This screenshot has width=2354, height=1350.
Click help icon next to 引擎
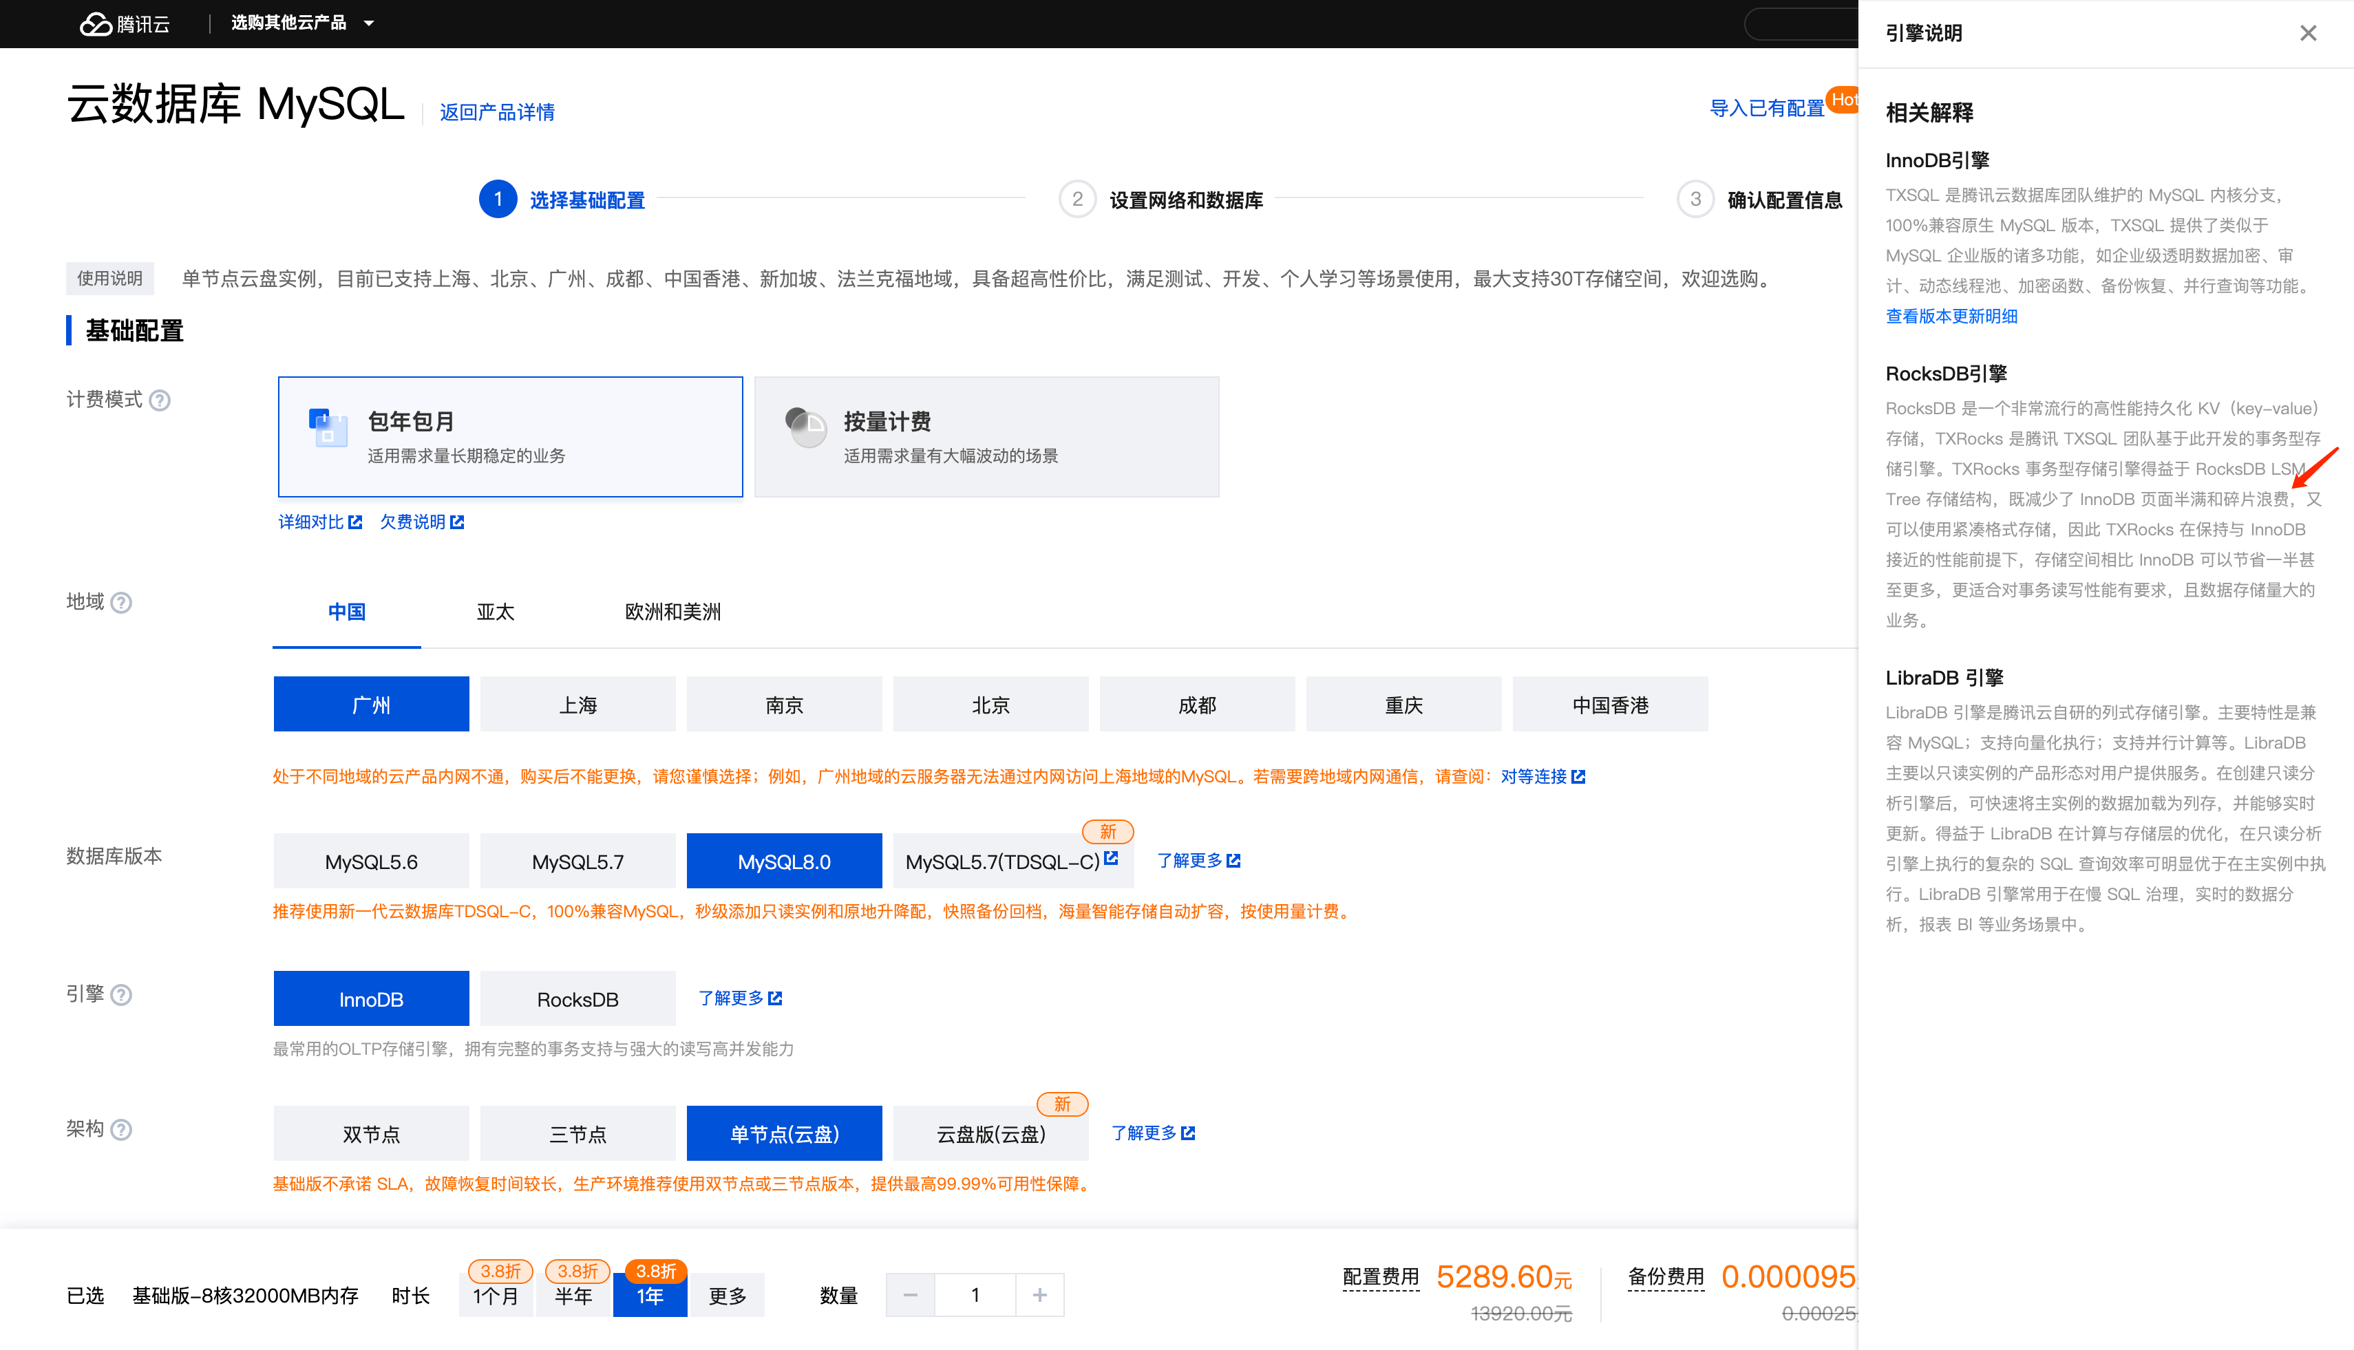tap(122, 995)
